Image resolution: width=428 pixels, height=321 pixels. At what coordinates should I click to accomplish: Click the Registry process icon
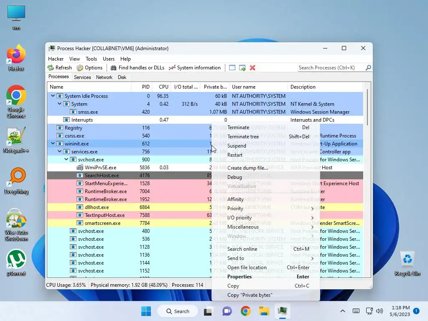point(59,128)
